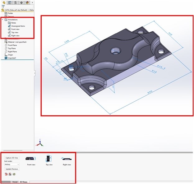Click the Publish STEP 242 file icon
194x184 pixels.
coord(10,174)
